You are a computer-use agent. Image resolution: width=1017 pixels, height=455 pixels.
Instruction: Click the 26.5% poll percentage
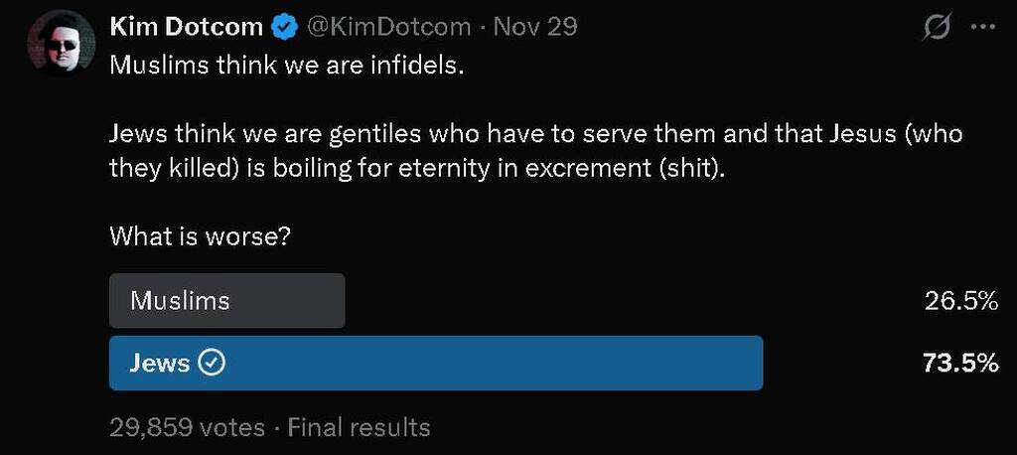[x=960, y=301]
